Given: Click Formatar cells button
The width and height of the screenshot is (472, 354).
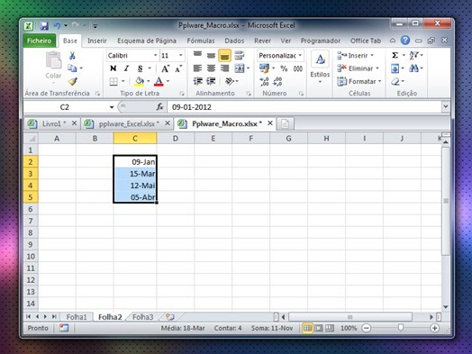Looking at the screenshot, I should 359,81.
